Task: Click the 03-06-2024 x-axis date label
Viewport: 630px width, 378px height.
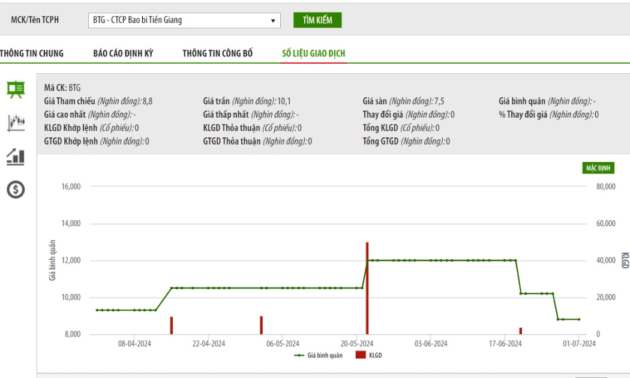Action: (431, 344)
